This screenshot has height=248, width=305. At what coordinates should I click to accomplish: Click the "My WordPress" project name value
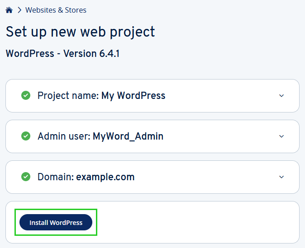(133, 96)
